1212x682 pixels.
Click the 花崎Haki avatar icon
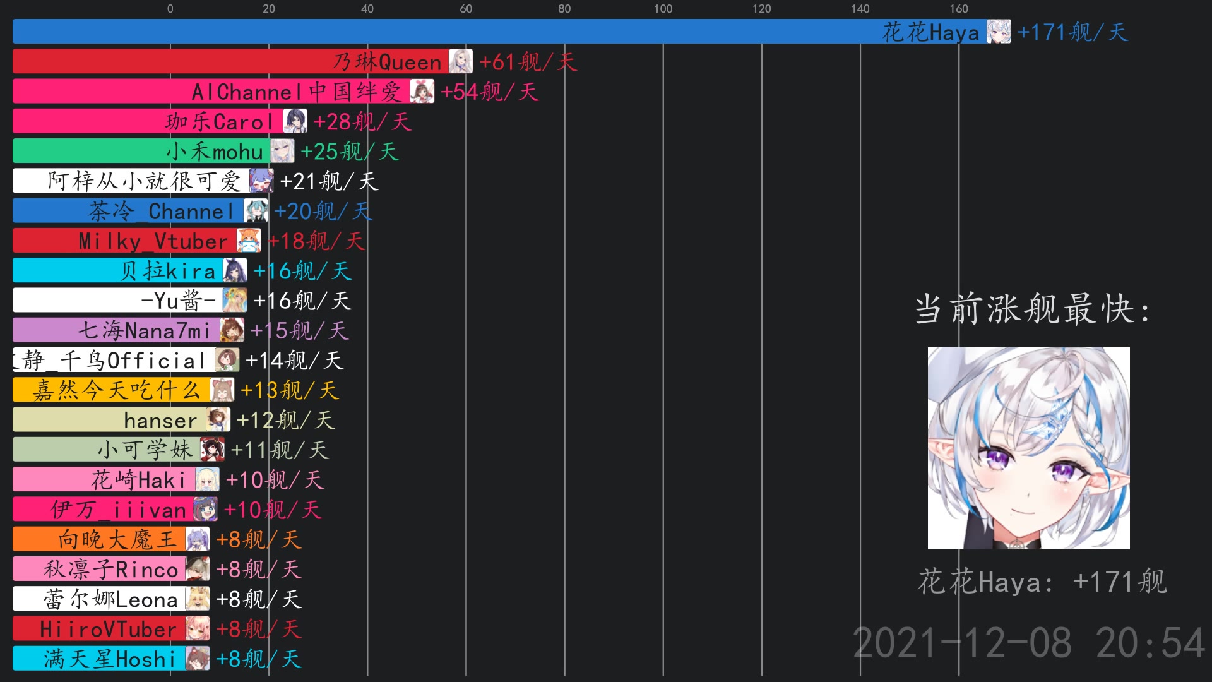[x=208, y=479]
